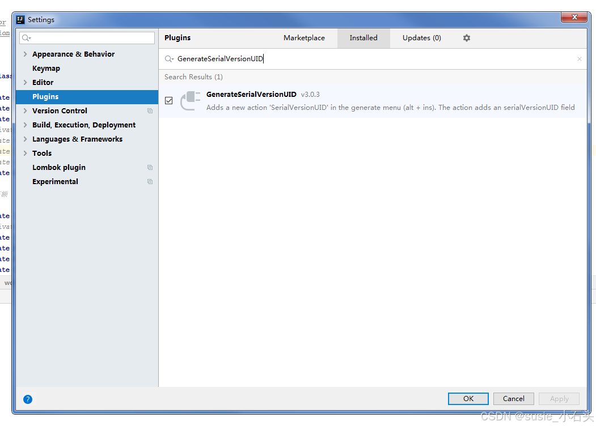Dismiss the dialog via Cancel button
The image size is (596, 426).
tap(513, 398)
